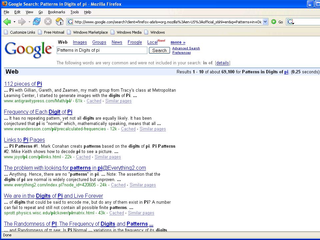320x240 pixels.
Task: Open the Bookmarks menu
Action: (x=57, y=12)
